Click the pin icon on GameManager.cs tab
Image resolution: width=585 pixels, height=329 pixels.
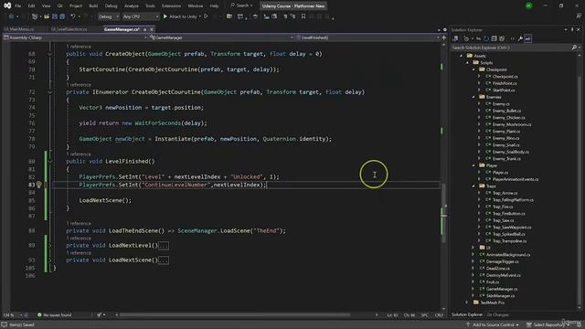coord(144,29)
